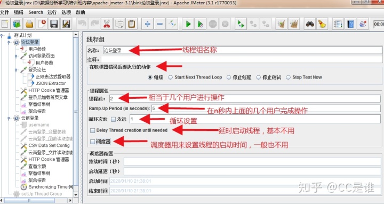The width and height of the screenshot is (384, 204).
Task: Select the username tree item
Action: pos(39,125)
